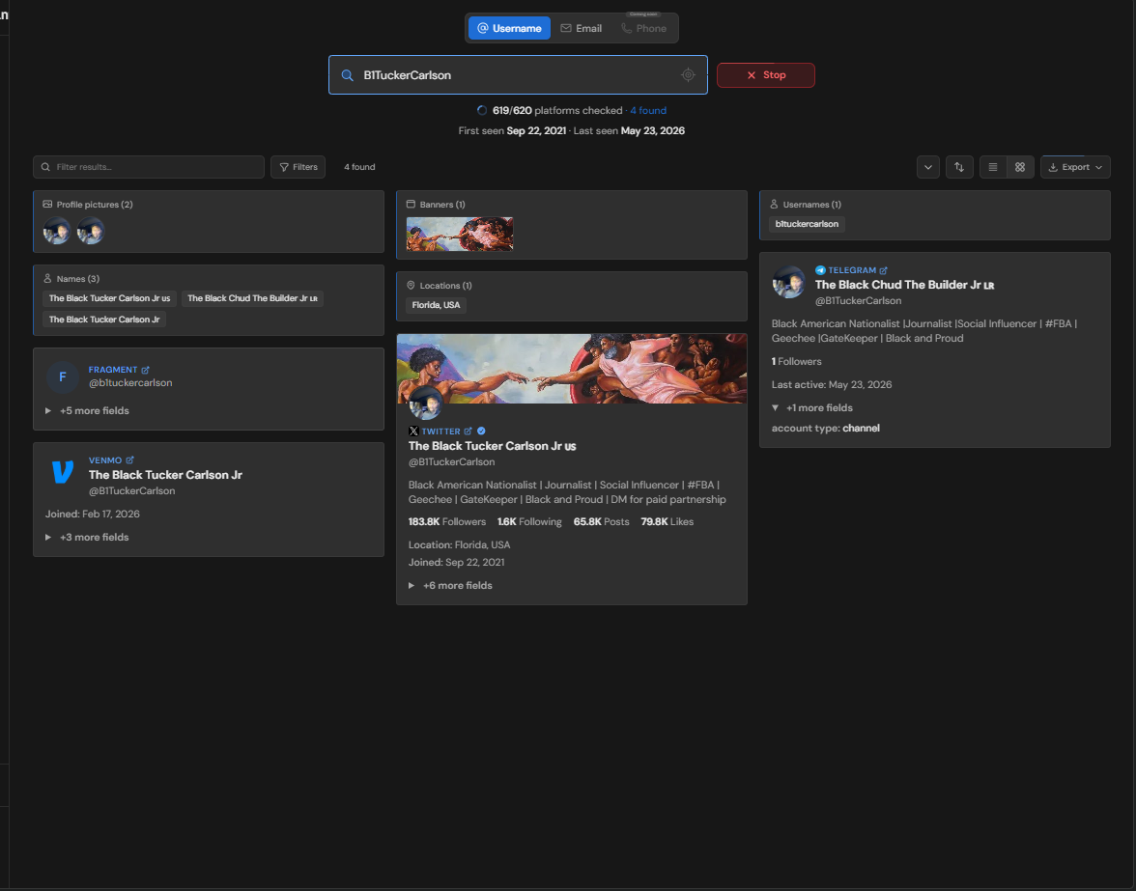Open the second profile picture thumbnail

coord(91,231)
